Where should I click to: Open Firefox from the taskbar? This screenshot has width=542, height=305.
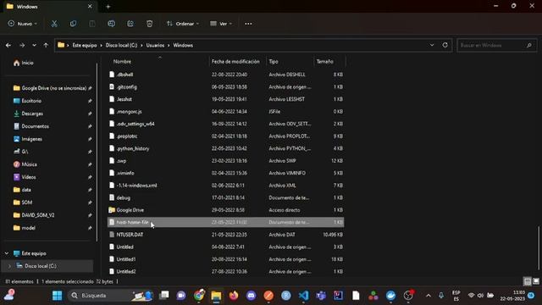point(234,296)
